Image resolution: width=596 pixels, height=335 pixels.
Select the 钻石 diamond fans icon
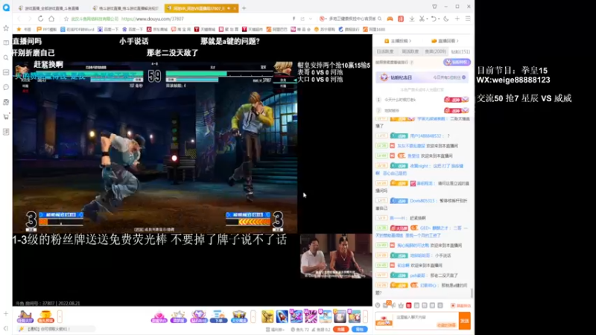click(198, 316)
